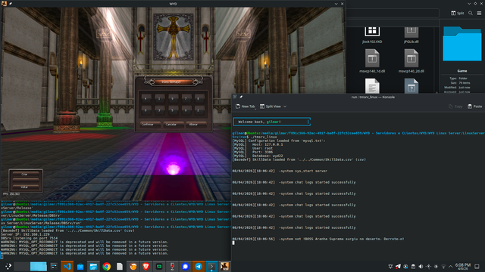Open Brave browser from taskbar
This screenshot has height=272, width=485.
click(x=146, y=267)
